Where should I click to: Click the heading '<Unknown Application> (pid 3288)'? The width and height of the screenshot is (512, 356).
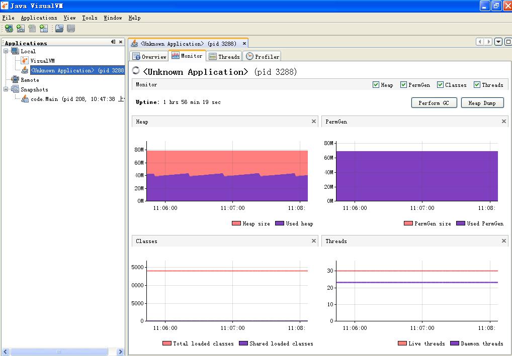coord(220,72)
